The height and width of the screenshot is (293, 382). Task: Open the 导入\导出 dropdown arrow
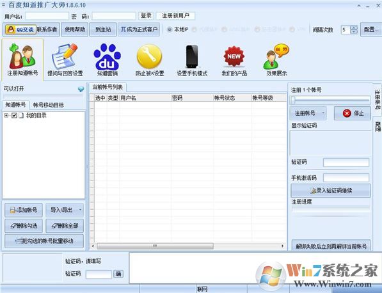click(x=80, y=210)
